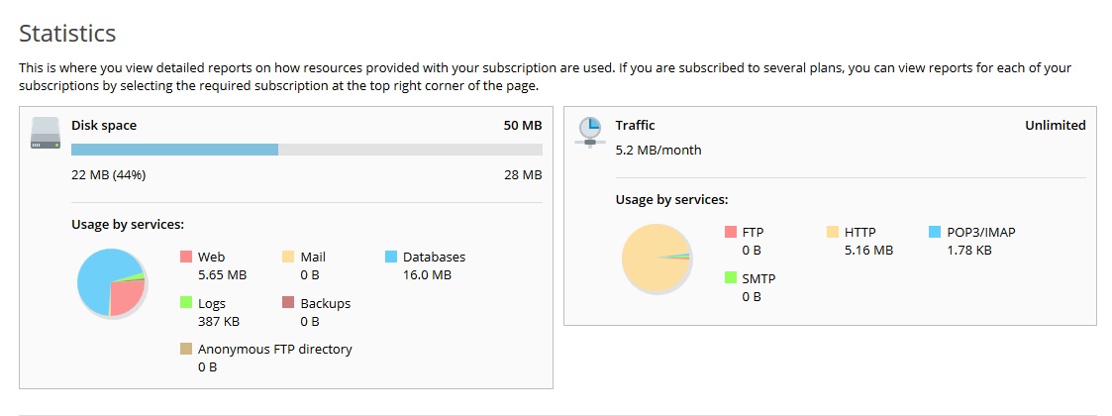Click the traffic usage pie chart

point(656,259)
